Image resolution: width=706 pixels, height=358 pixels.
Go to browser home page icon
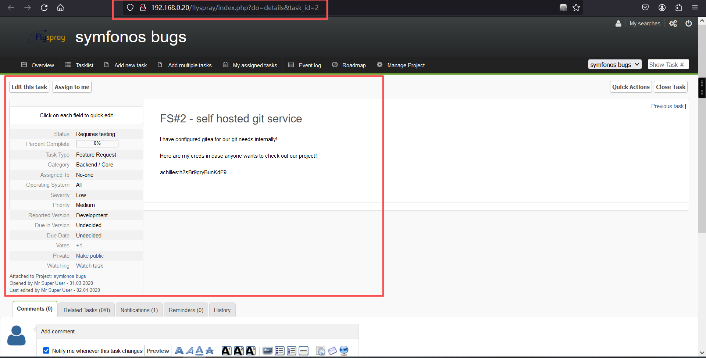pyautogui.click(x=60, y=7)
